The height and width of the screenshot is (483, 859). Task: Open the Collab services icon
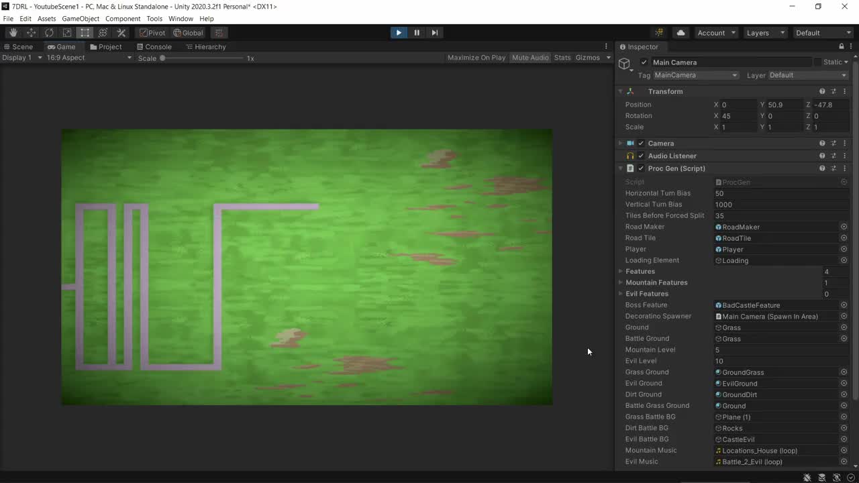tap(659, 32)
